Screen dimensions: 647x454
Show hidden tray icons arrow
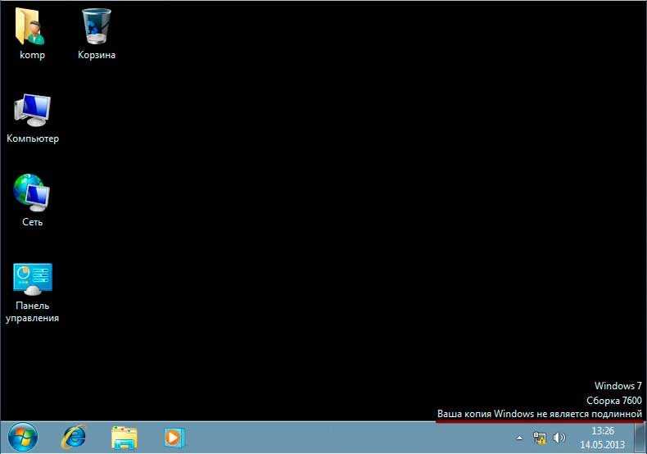pyautogui.click(x=519, y=438)
